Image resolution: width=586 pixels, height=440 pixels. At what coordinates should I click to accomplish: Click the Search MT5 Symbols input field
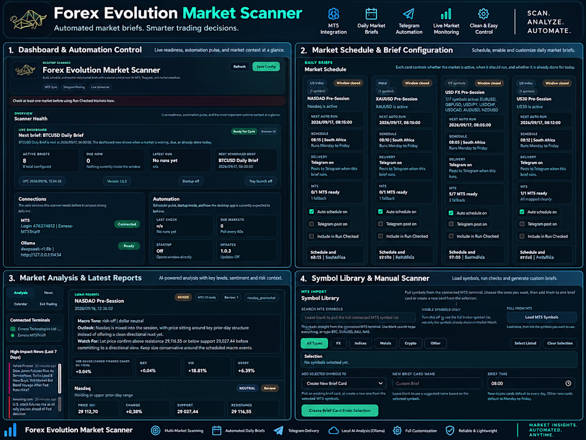(358, 318)
